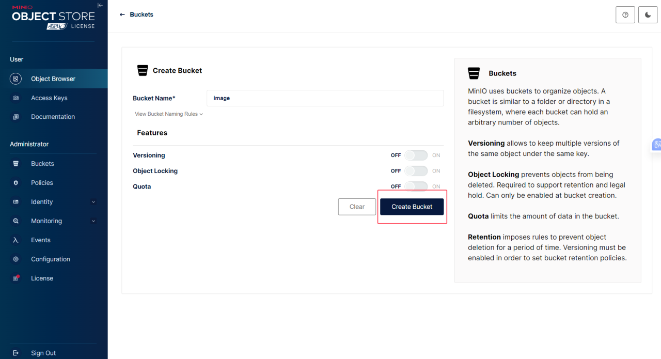
Task: Click the Monitoring magnifier icon
Action: pos(16,221)
